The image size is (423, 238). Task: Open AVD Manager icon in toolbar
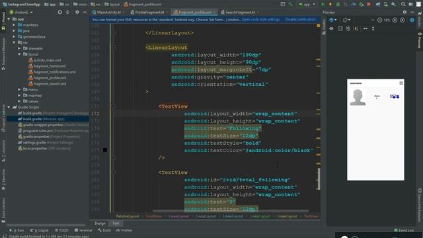386,5
